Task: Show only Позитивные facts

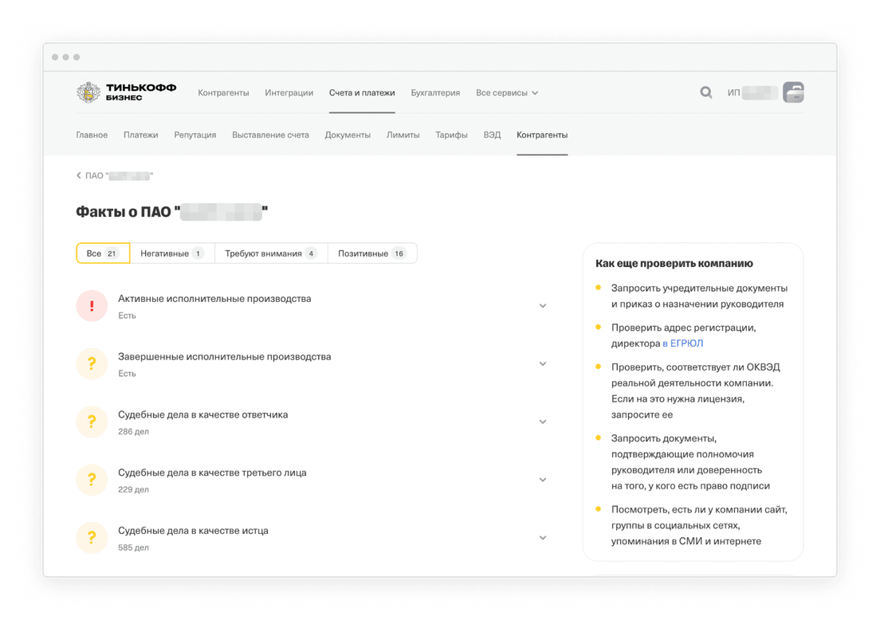Action: coord(372,253)
